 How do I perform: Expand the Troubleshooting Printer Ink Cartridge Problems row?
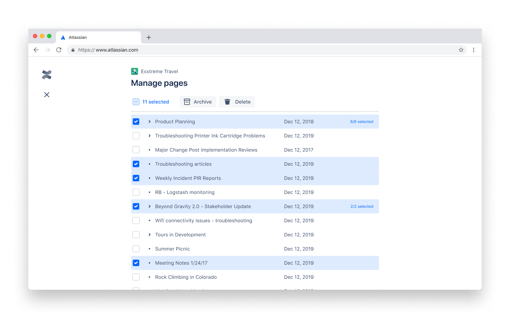tap(149, 135)
